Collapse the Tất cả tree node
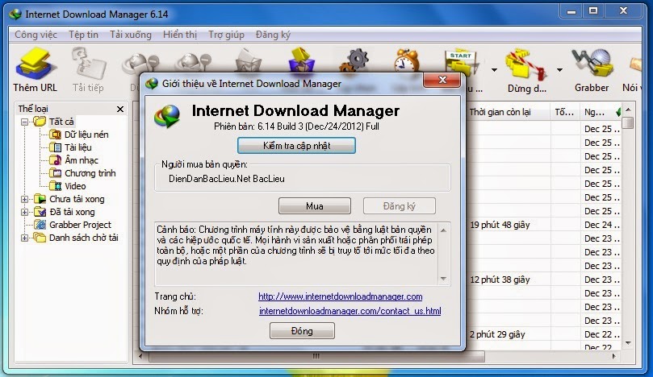653x377 pixels. click(x=24, y=122)
